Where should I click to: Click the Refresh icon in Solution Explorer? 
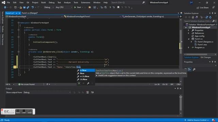coord(211,17)
